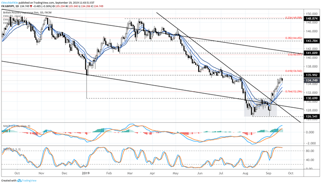
Task: Click the Nov label on time axis
Action: [42, 173]
